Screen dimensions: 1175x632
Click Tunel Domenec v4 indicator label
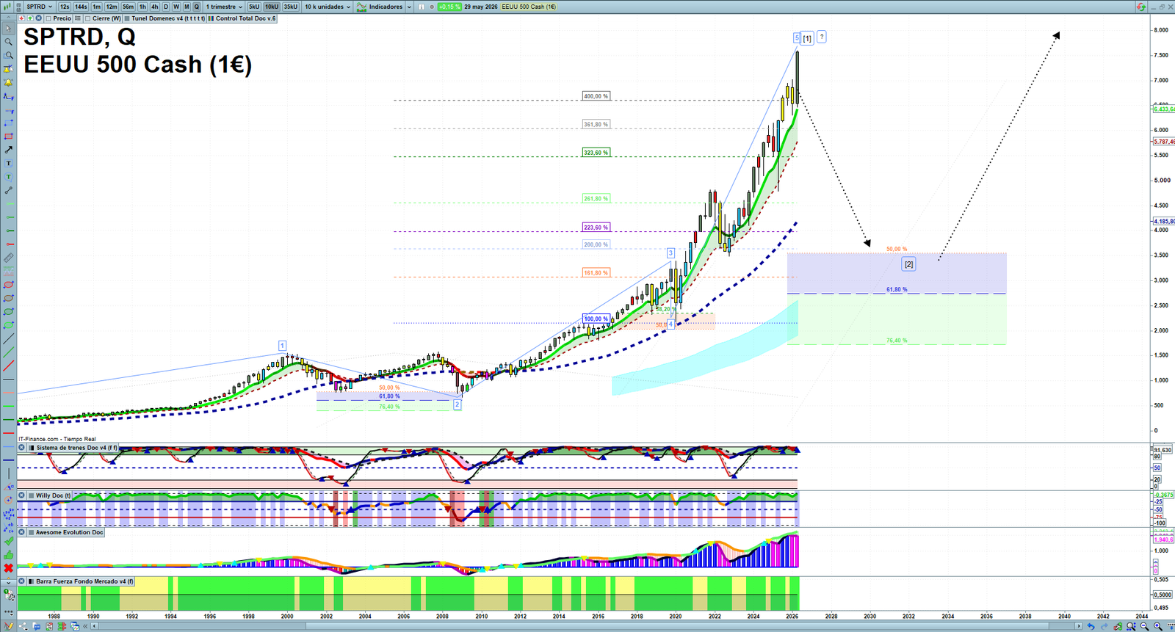(168, 18)
